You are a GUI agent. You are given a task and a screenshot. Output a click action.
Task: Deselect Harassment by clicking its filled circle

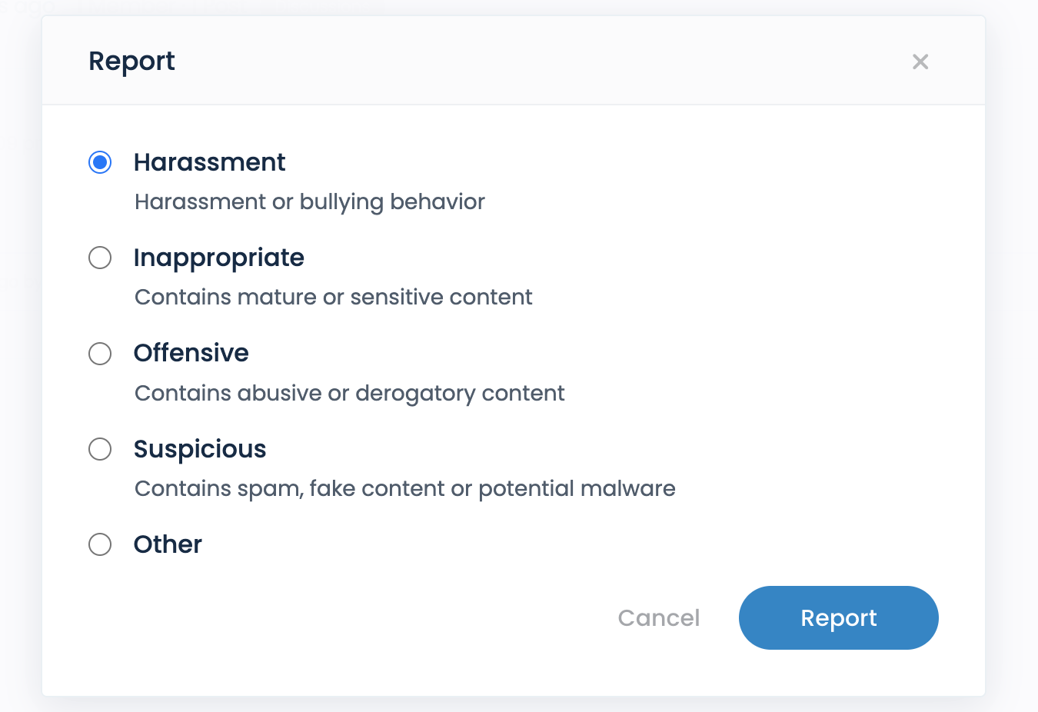pyautogui.click(x=100, y=162)
